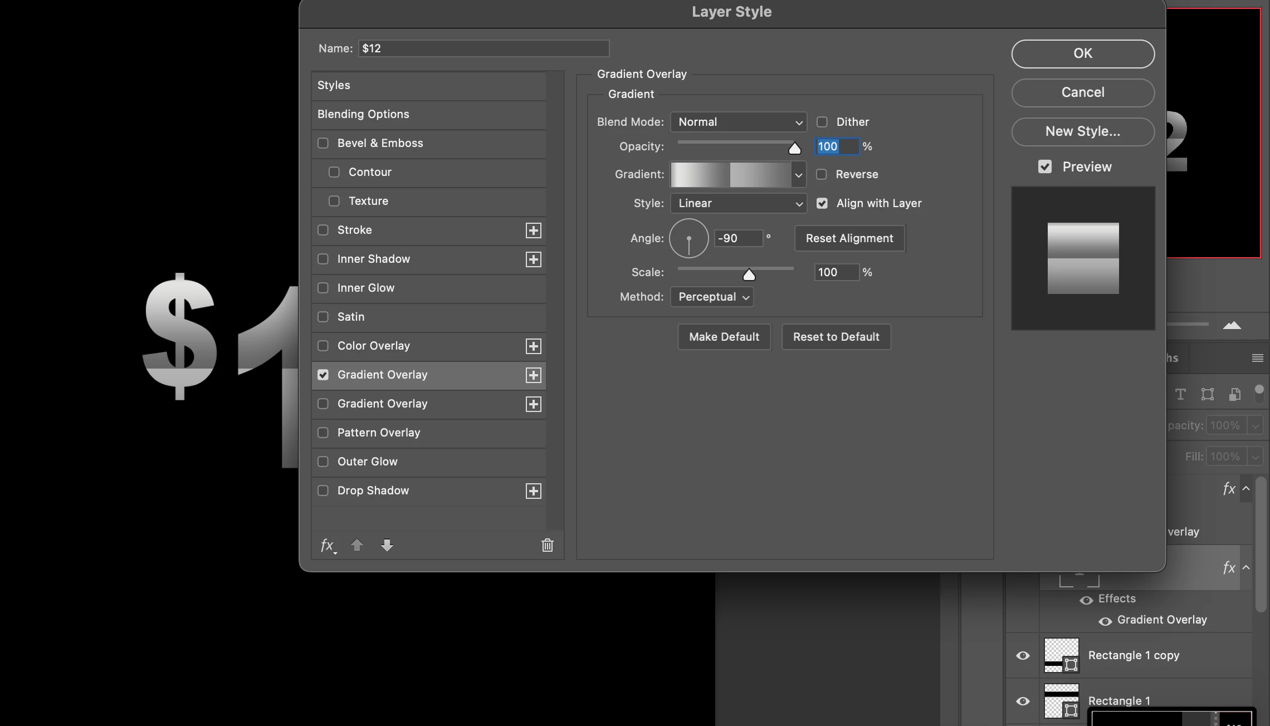Viewport: 1270px width, 726px height.
Task: Select the Styles section
Action: point(334,85)
